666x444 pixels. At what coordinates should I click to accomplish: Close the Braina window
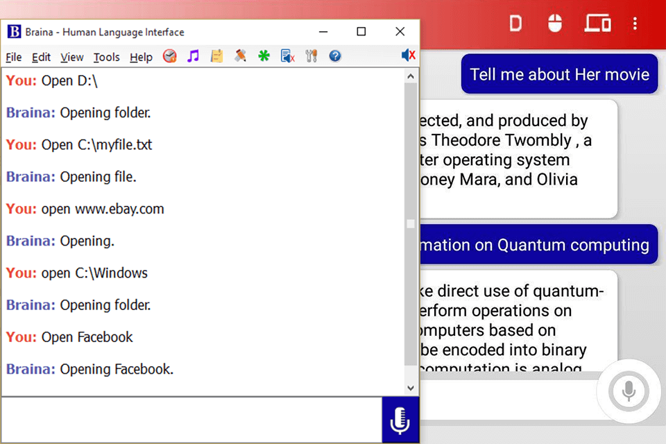[x=400, y=32]
